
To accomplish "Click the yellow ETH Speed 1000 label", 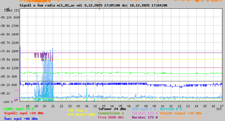I will point(81,115).
